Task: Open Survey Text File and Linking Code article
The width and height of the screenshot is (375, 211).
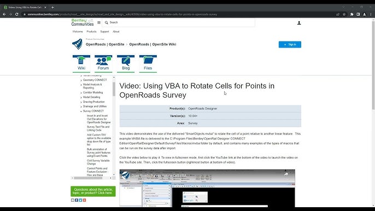Action: [x=98, y=128]
